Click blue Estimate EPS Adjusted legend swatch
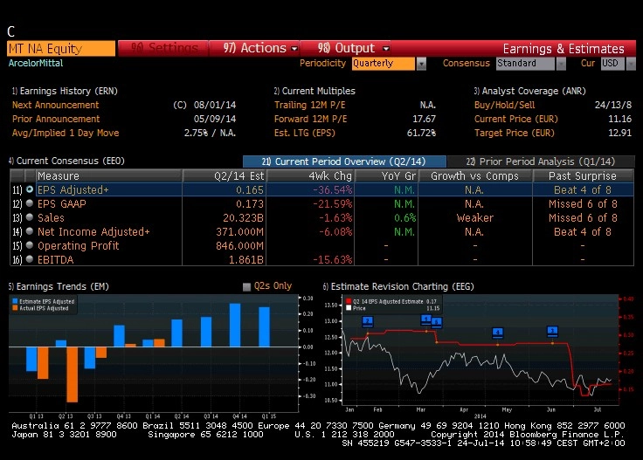The height and width of the screenshot is (460, 643). point(15,301)
